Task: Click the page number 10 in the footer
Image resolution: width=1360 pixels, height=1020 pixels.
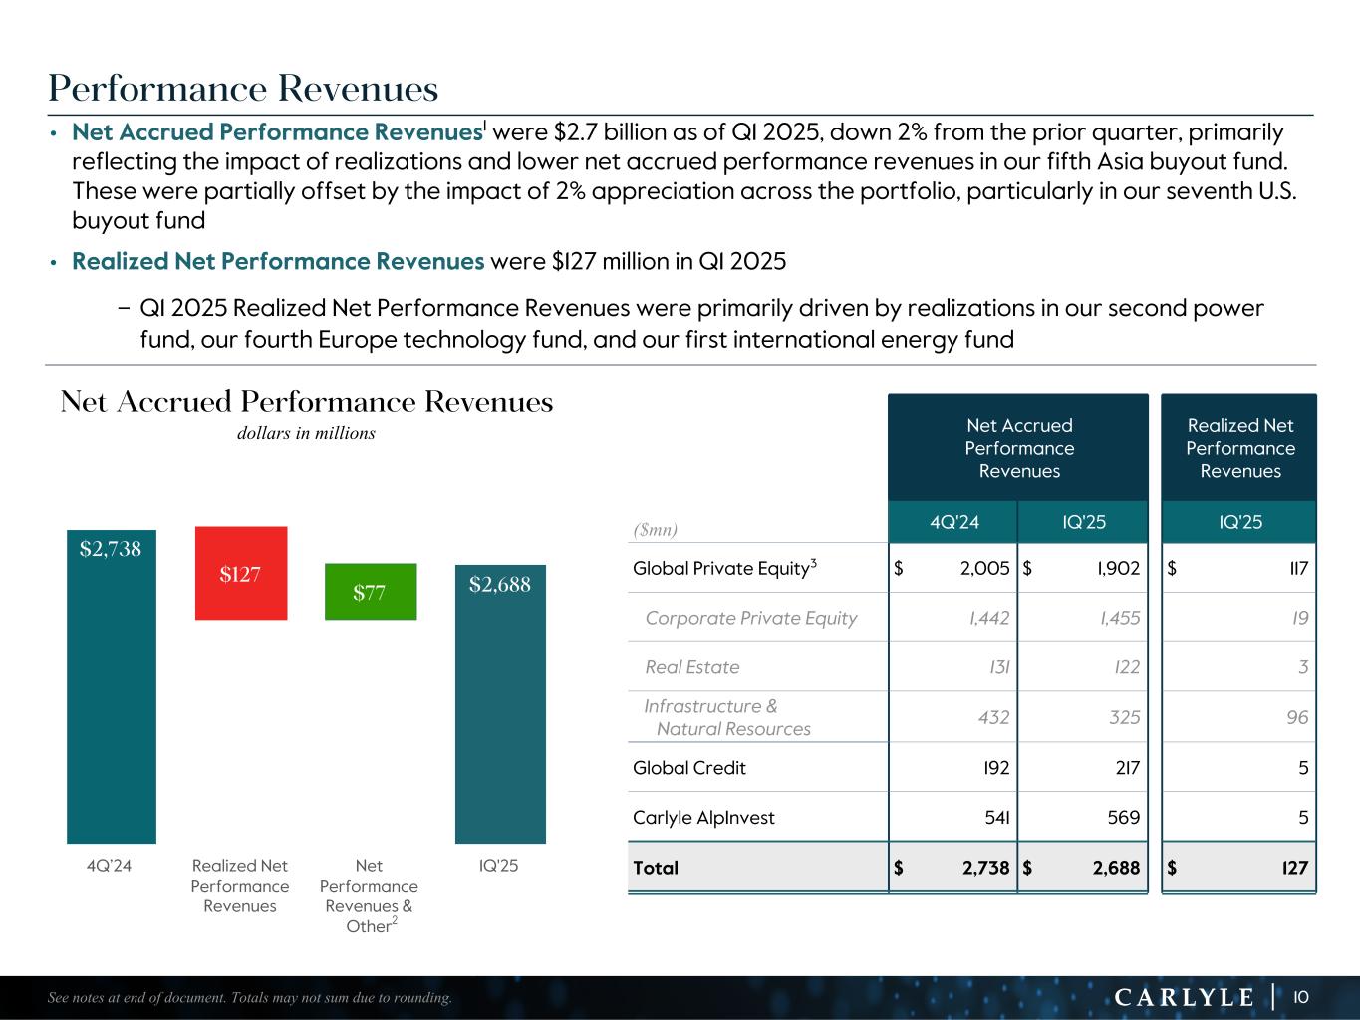Action: point(1300,997)
